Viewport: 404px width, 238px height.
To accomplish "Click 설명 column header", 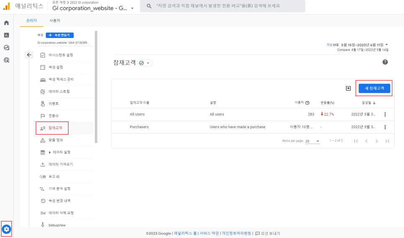I will [x=213, y=103].
